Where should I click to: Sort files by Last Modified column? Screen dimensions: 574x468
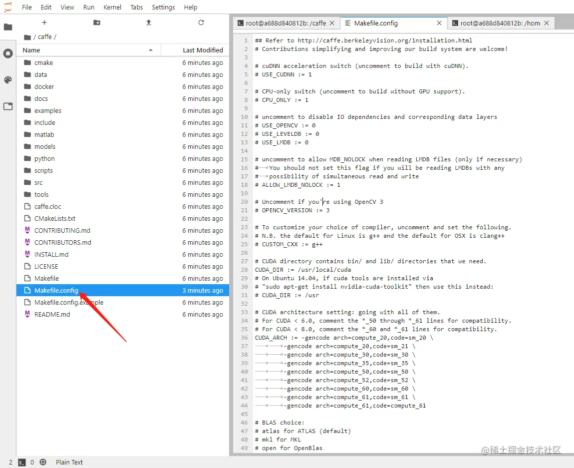[x=195, y=50]
